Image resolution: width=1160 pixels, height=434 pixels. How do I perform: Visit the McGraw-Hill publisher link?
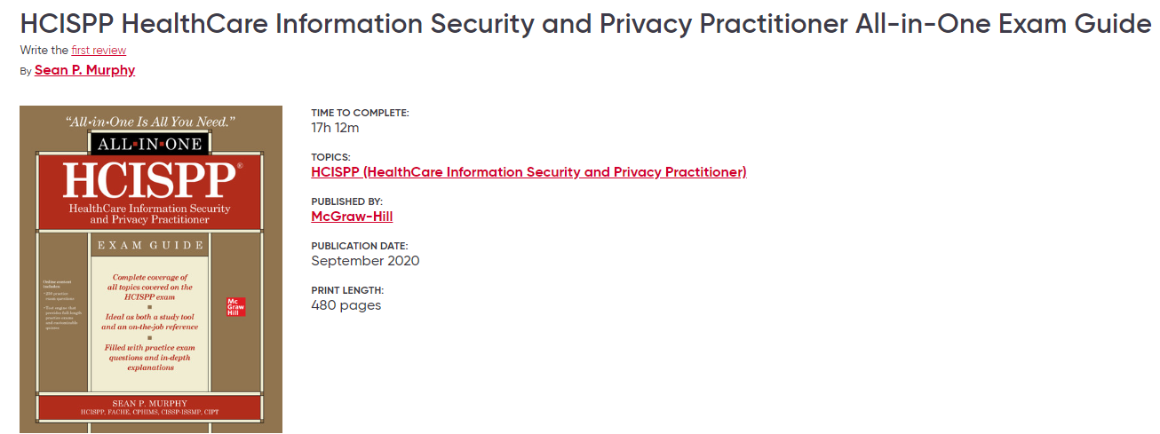(x=352, y=217)
